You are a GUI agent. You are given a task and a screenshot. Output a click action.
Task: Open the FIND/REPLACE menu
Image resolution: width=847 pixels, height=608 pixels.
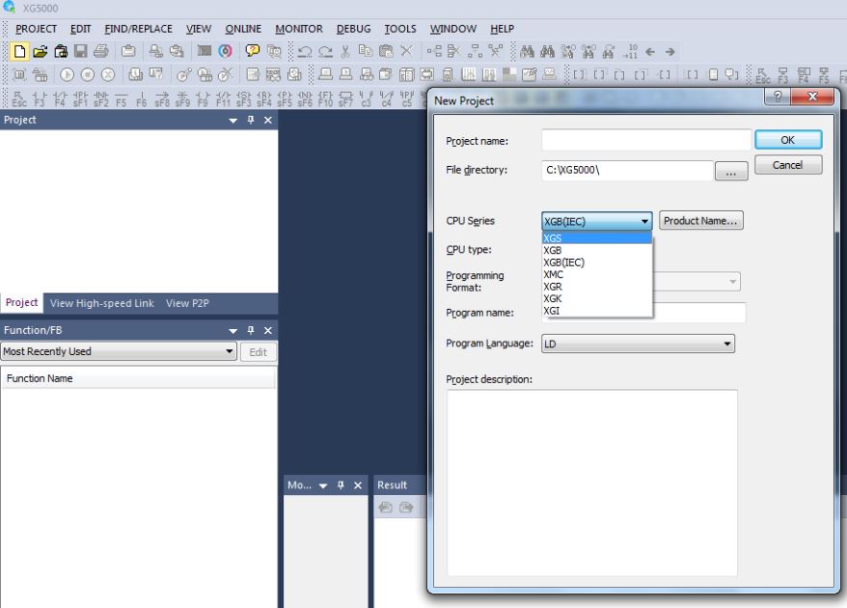tap(138, 29)
